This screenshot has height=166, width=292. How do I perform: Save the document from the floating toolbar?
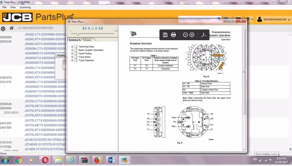[165, 35]
